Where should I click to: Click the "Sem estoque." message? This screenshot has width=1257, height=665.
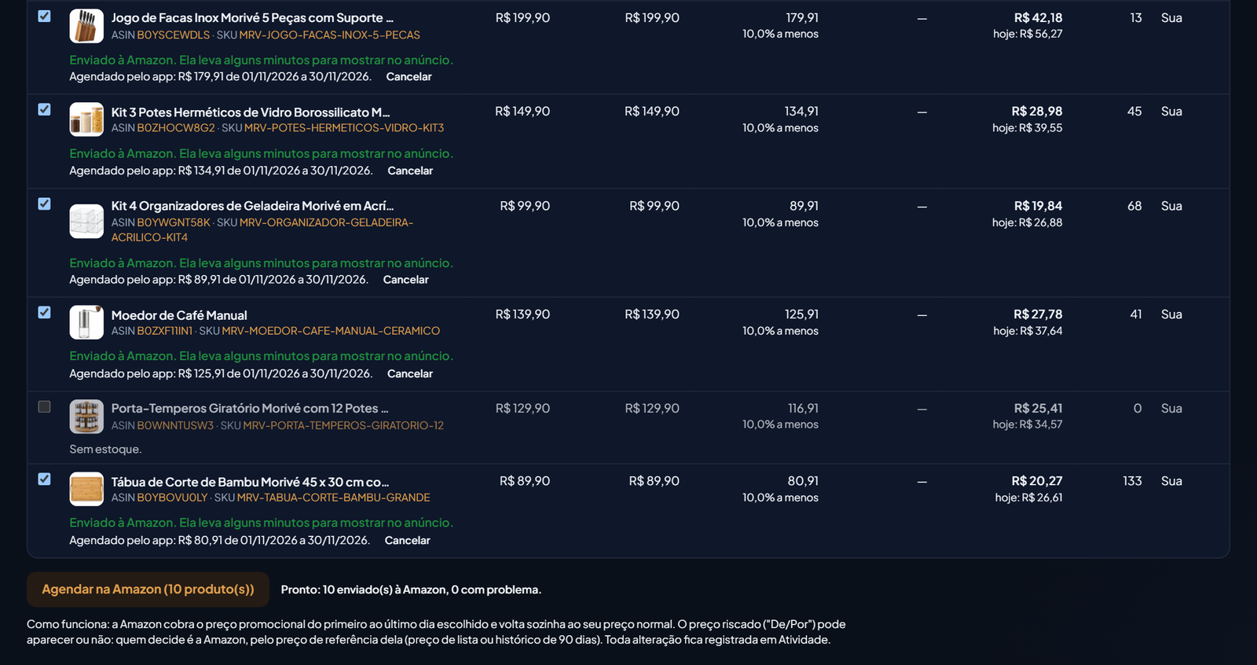[105, 450]
